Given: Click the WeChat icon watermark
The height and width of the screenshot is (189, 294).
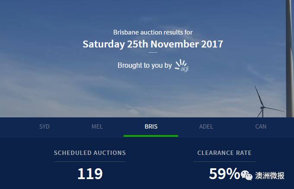Looking at the screenshot, I should [246, 175].
